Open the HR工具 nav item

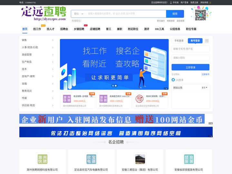[159, 29]
